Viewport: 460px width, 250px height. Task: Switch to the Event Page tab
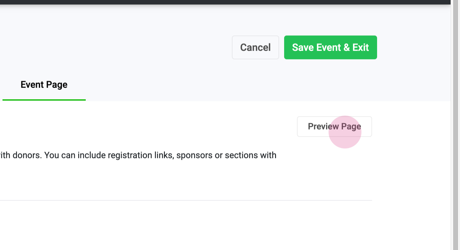point(44,85)
